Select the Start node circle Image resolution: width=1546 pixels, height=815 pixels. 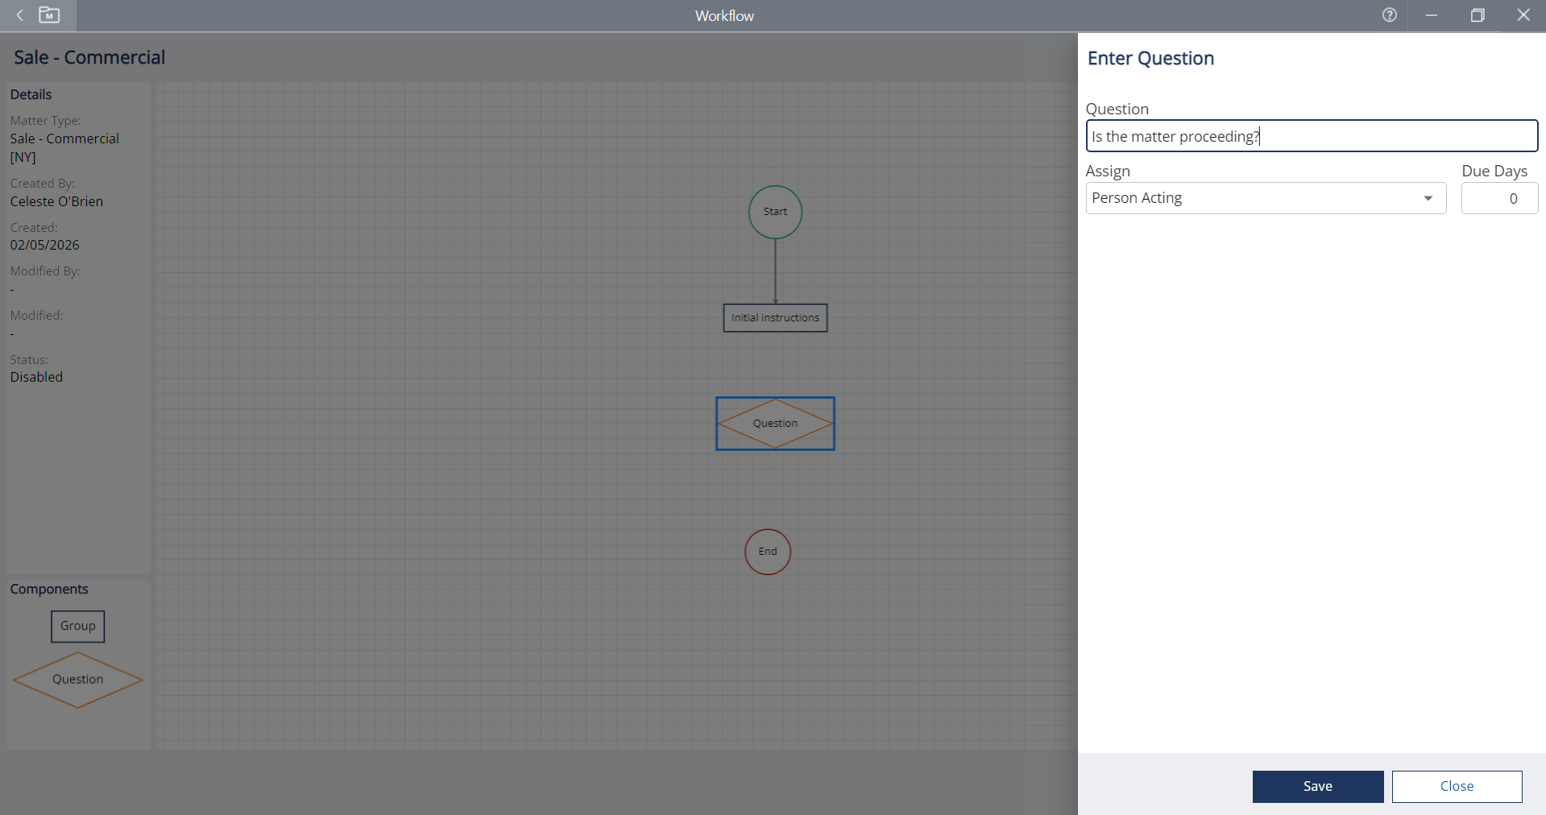775,212
